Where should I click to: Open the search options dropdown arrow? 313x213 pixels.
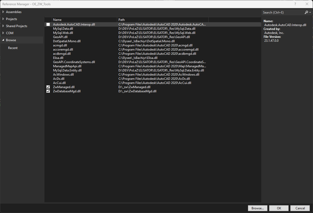(x=310, y=12)
